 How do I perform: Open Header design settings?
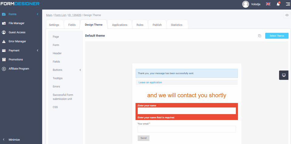point(57,53)
